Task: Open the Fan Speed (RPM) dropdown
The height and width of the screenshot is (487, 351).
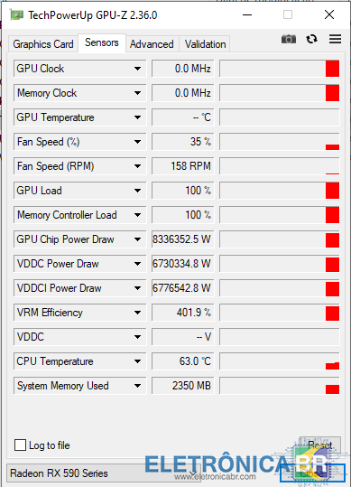Action: point(137,166)
